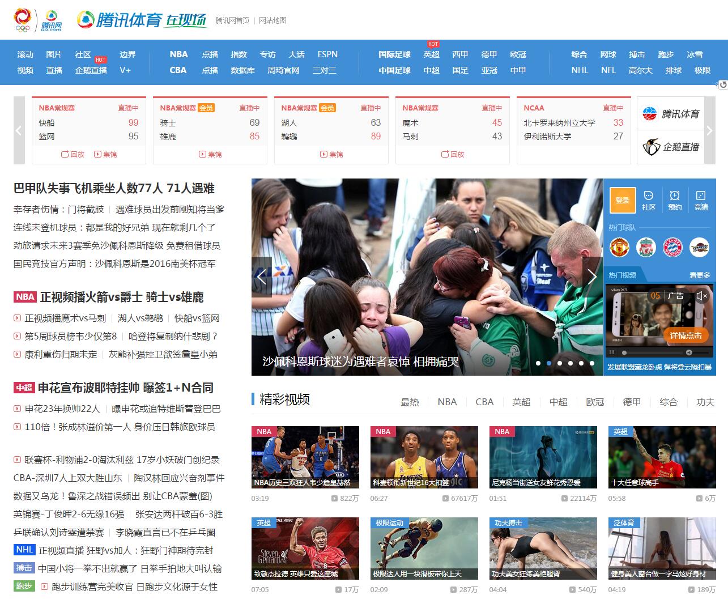Viewport: 728px width, 612px height.
Task: Switch 精彩视频 to the CBA tab
Action: [484, 402]
